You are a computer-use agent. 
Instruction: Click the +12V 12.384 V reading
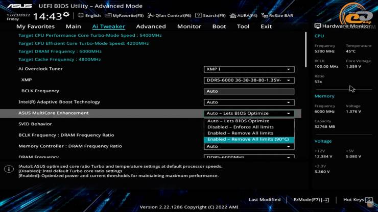tap(323, 156)
